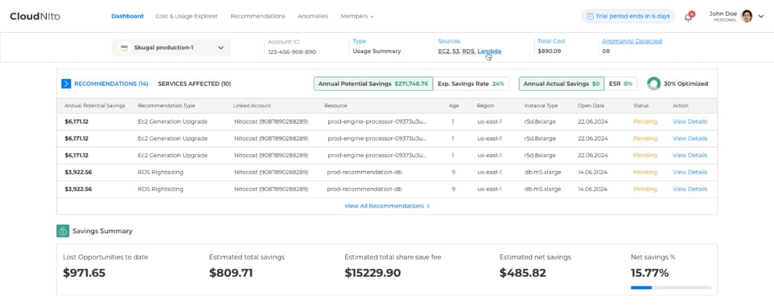774x305 pixels.
Task: Click the Lost Opportunities value $971.65
Action: click(84, 273)
